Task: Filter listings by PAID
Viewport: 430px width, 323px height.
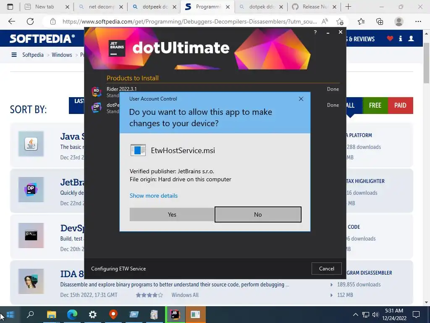Action: (400, 106)
